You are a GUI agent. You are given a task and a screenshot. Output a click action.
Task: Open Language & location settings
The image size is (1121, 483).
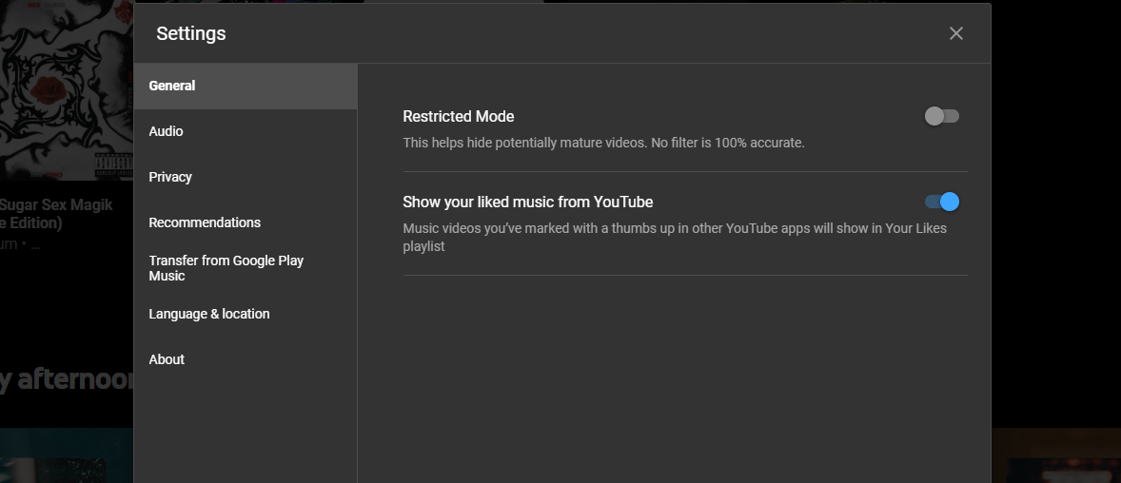coord(209,314)
